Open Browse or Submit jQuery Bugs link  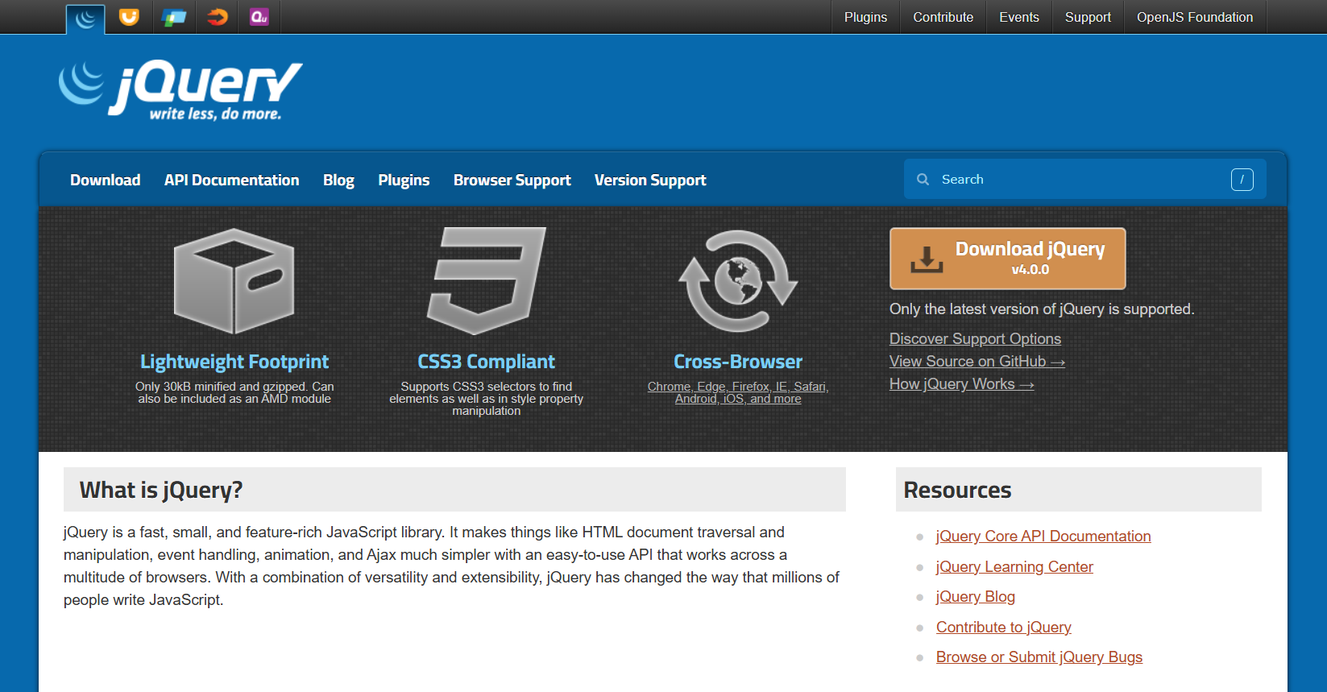click(1039, 657)
